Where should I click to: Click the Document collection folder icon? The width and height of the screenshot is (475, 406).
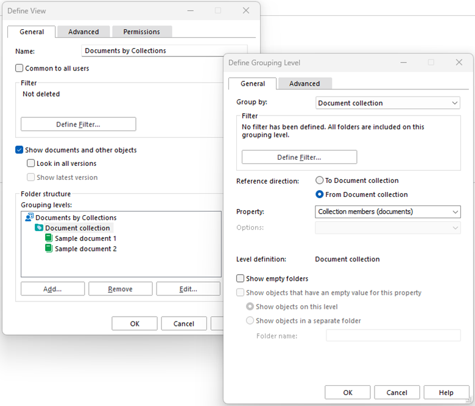[39, 227]
